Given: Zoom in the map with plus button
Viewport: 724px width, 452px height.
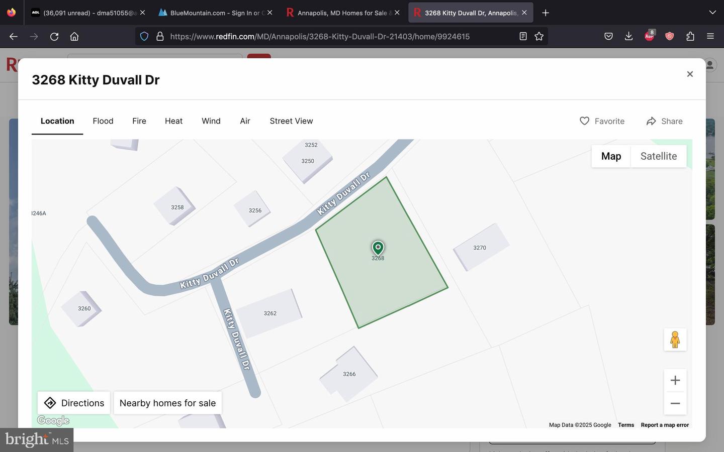Looking at the screenshot, I should point(675,380).
